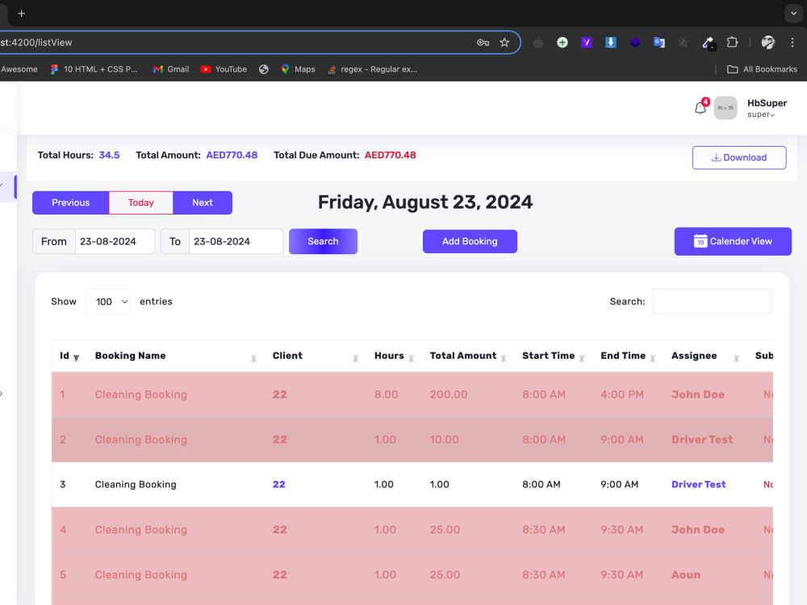The width and height of the screenshot is (807, 605).
Task: Open the Gmail bookmark
Action: point(171,69)
